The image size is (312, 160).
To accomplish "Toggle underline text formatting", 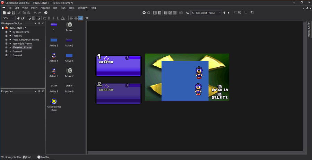I will click(58, 18).
